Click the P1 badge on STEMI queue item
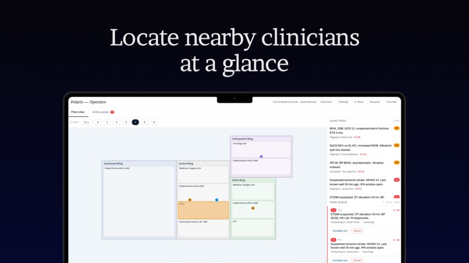This screenshot has height=263, width=469. 333,210
